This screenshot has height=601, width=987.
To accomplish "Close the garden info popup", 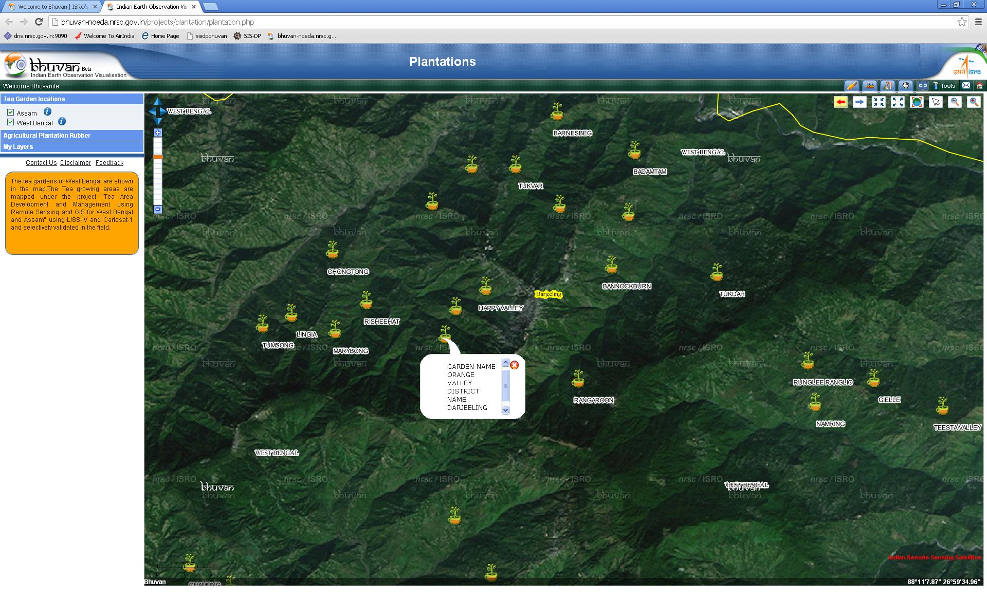I will pos(514,365).
